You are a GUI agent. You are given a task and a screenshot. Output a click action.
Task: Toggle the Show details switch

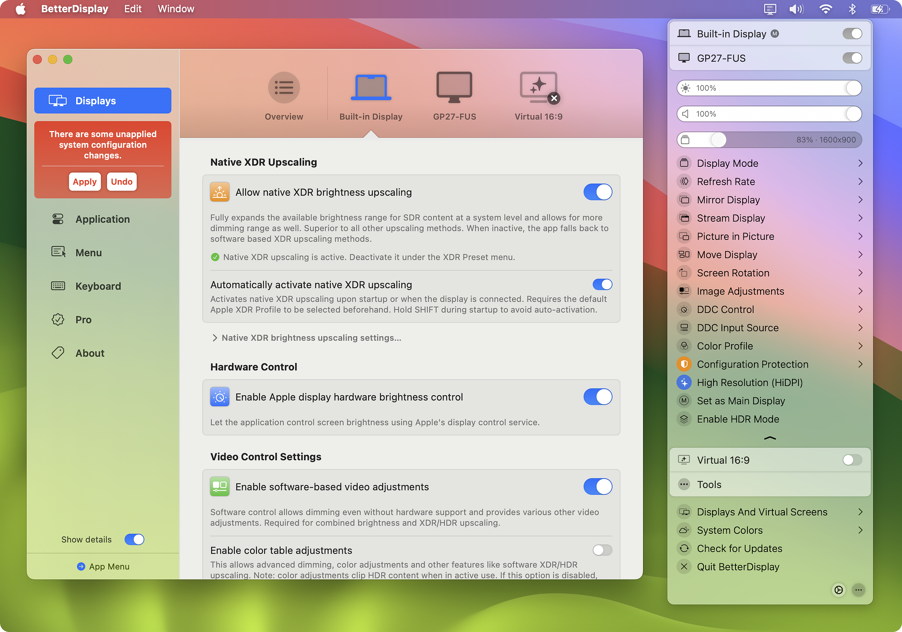pyautogui.click(x=134, y=539)
